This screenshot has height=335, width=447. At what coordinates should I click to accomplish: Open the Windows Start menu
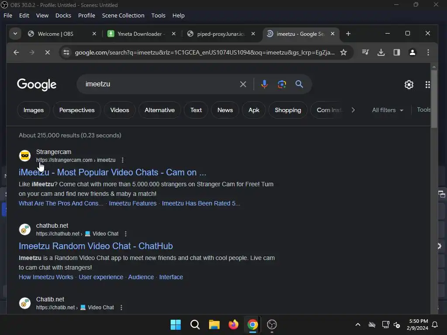click(x=175, y=325)
